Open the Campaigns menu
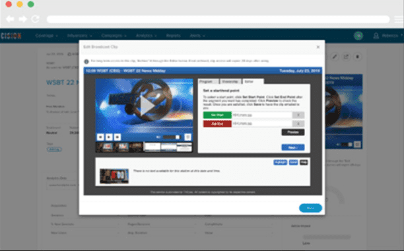 coord(114,36)
